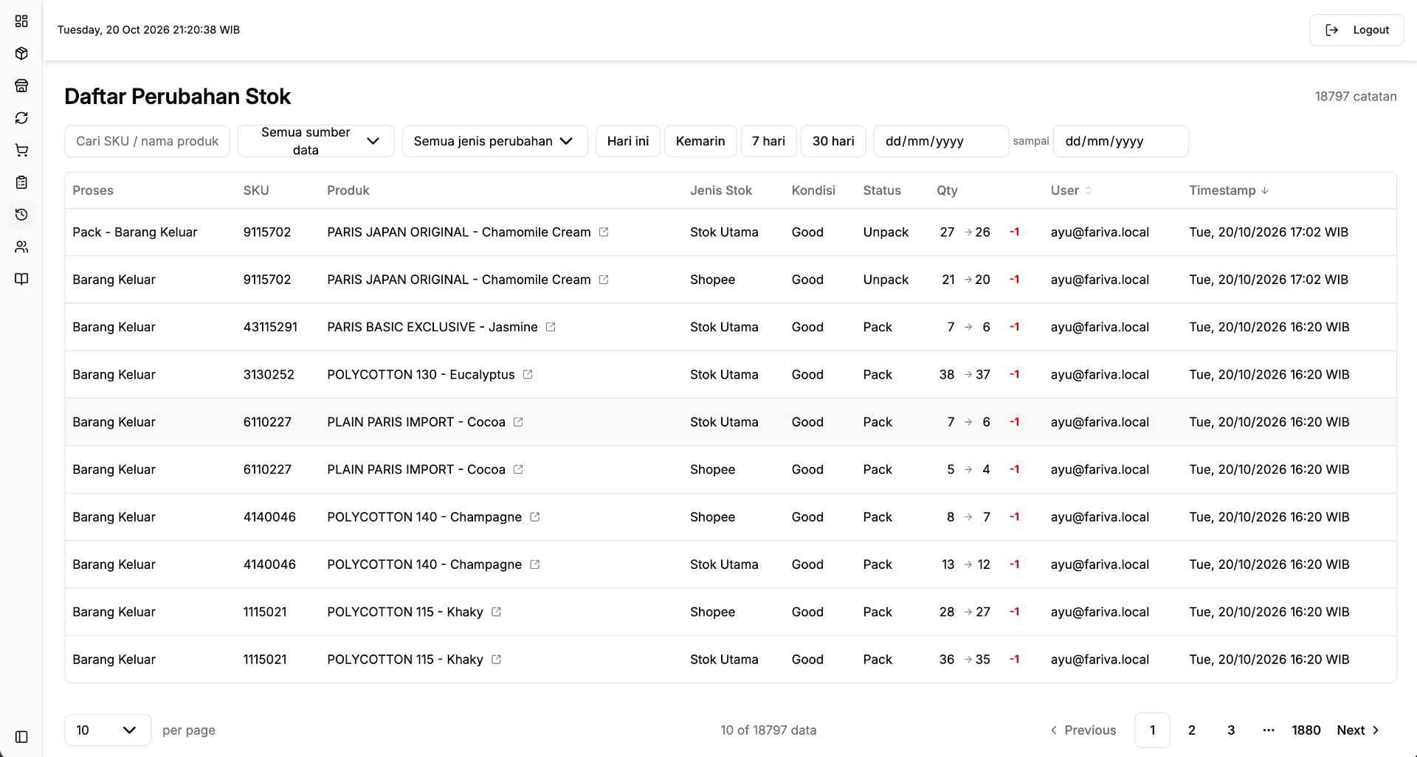The height and width of the screenshot is (757, 1417).
Task: Click the Previous page button
Action: (1083, 730)
